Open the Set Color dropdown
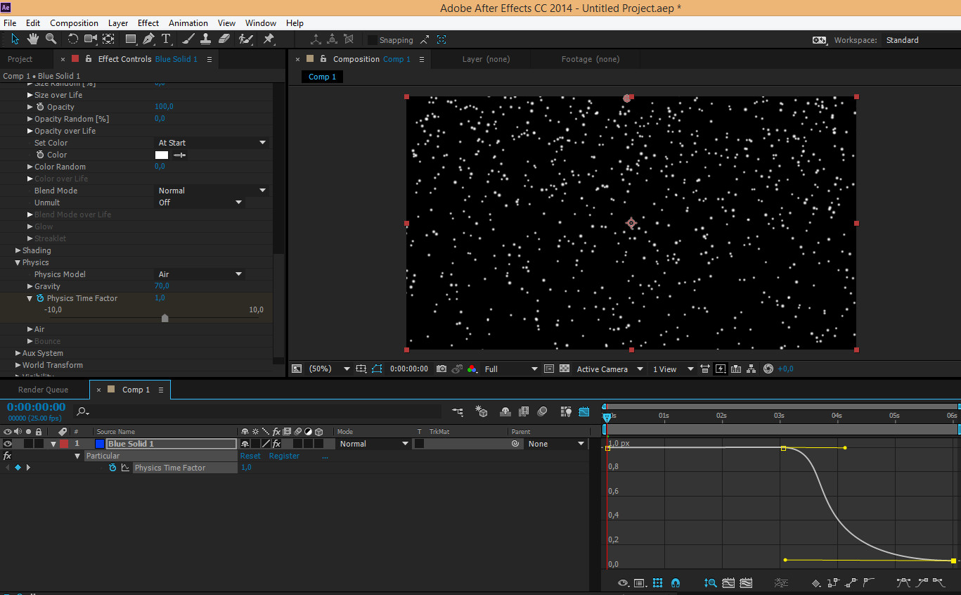Viewport: 961px width, 595px height. click(x=212, y=143)
